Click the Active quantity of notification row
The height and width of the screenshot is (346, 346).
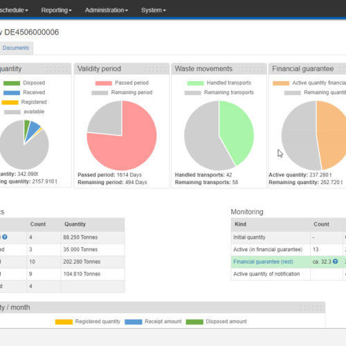[289, 274]
